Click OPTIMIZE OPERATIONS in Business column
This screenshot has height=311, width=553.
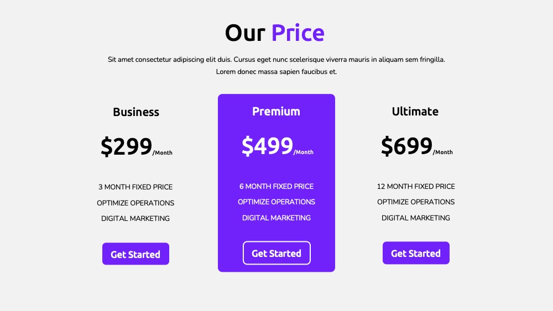click(x=135, y=203)
